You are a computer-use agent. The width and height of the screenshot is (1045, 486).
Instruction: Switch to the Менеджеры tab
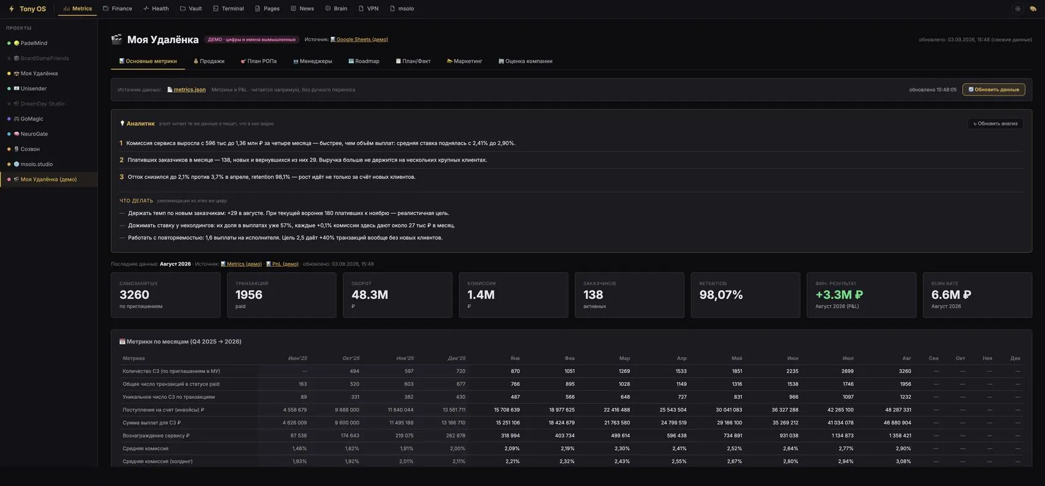point(312,61)
